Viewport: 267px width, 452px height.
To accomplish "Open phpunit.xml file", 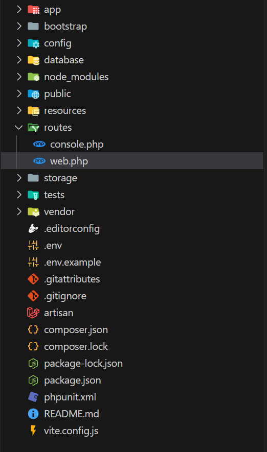I will coord(70,397).
